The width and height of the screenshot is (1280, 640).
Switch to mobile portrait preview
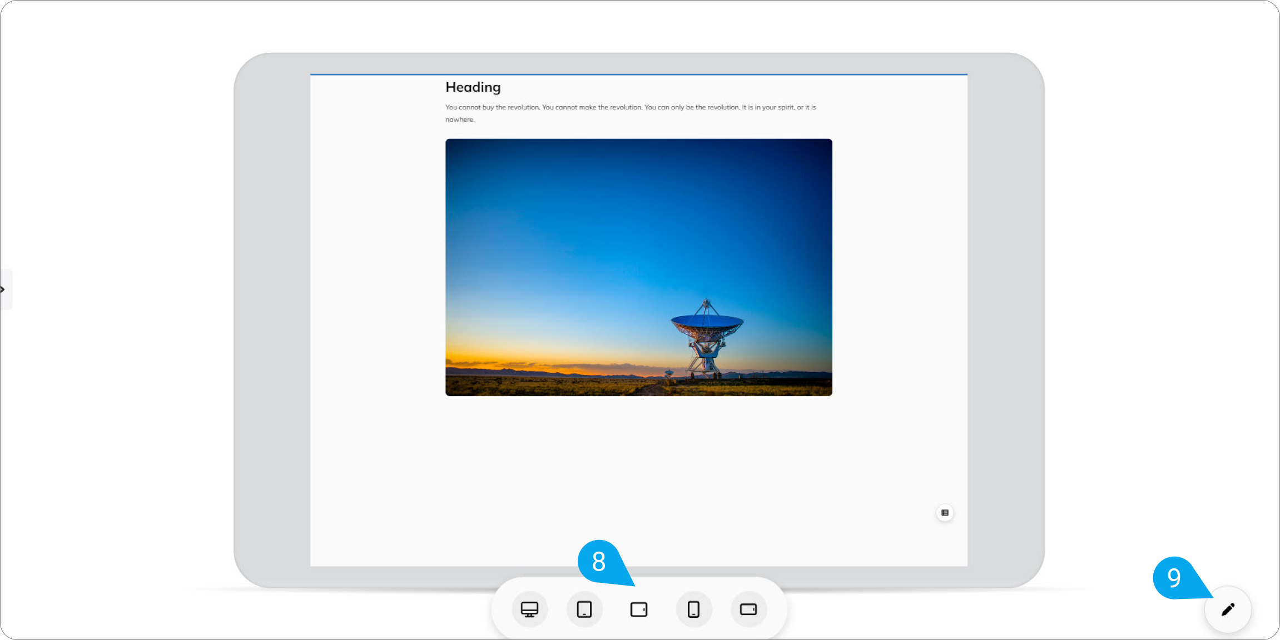tap(694, 609)
